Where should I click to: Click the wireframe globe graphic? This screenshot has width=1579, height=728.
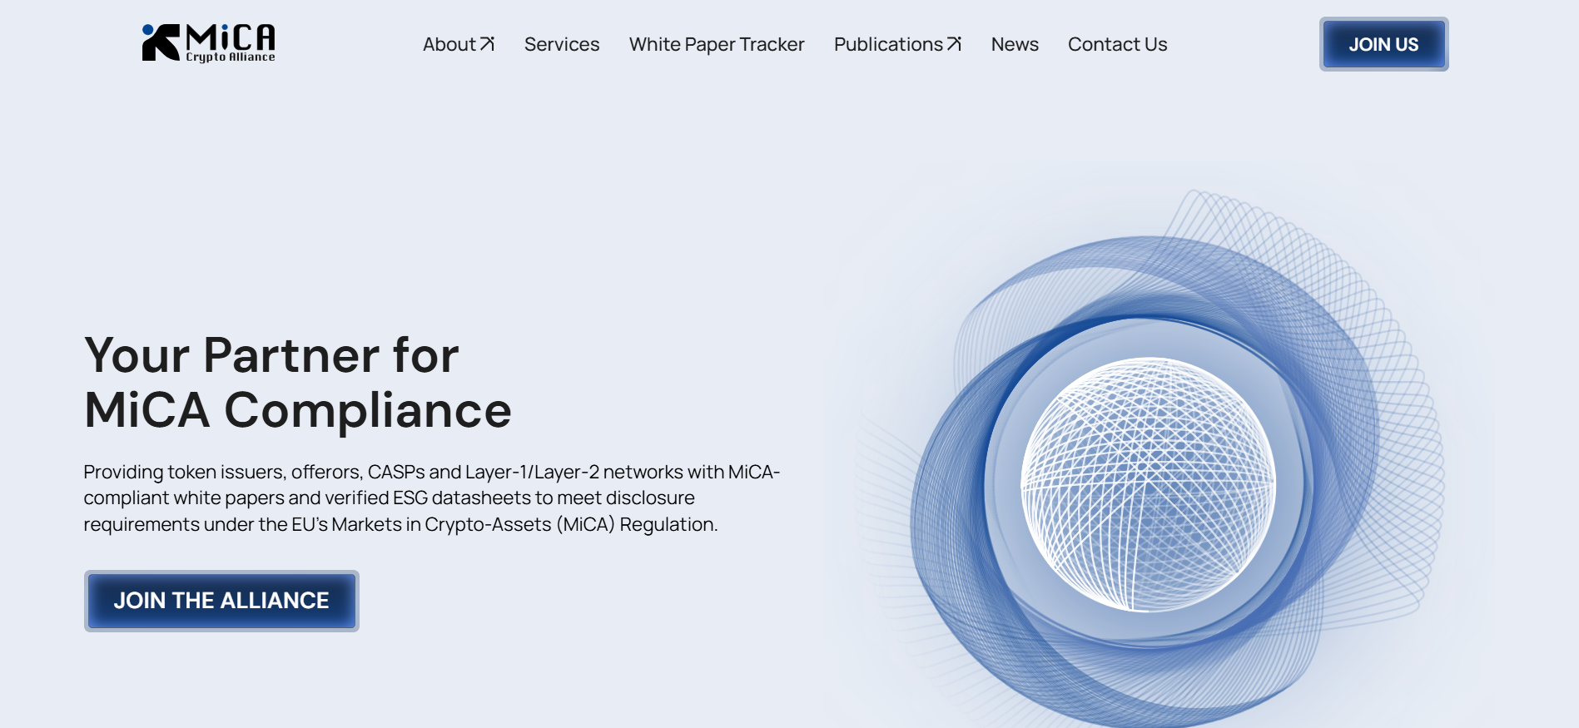click(1149, 485)
